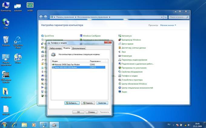Switch to the Набор номера tab

point(55,48)
